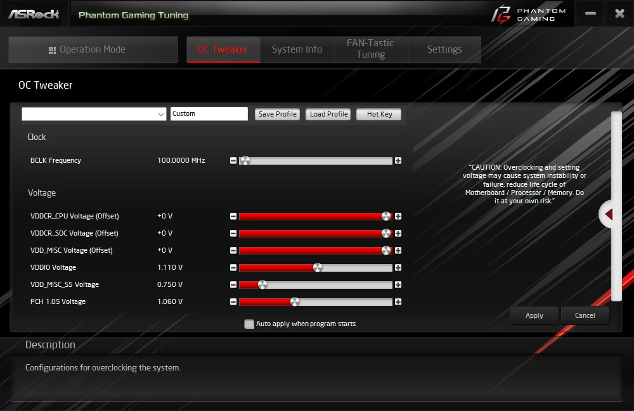Increase BCLK Frequency with plus icon
This screenshot has height=411, width=634.
[x=398, y=161]
